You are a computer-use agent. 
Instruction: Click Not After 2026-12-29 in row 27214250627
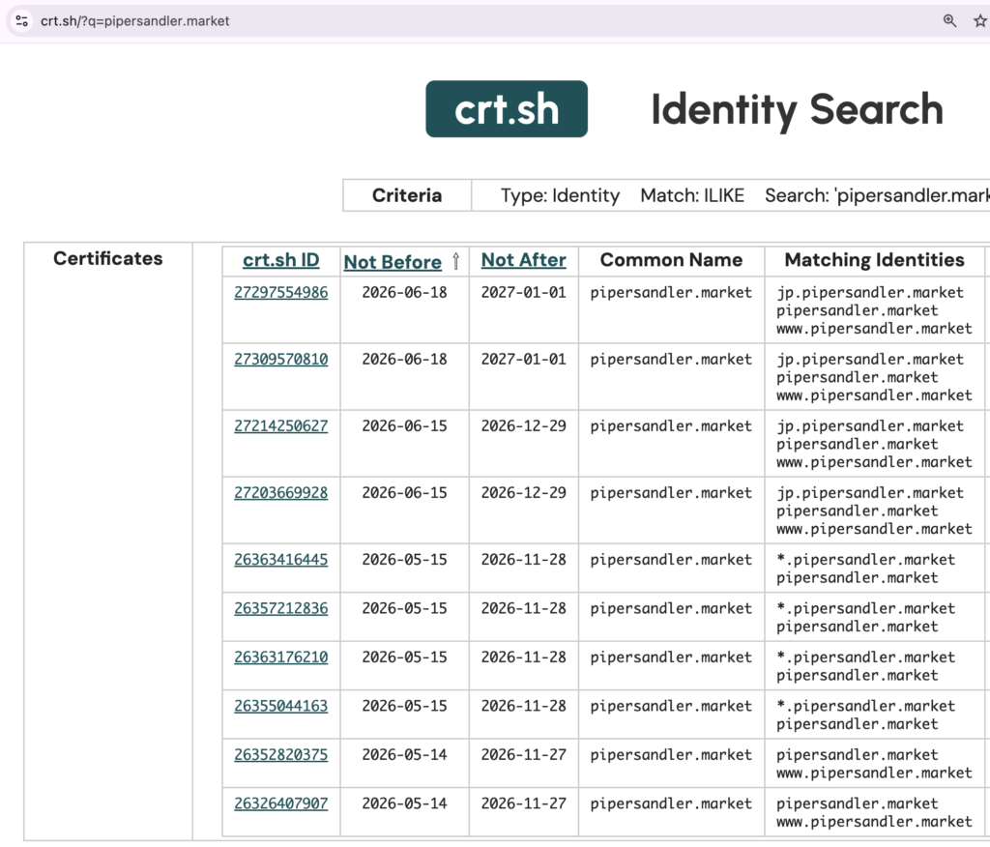pyautogui.click(x=523, y=426)
